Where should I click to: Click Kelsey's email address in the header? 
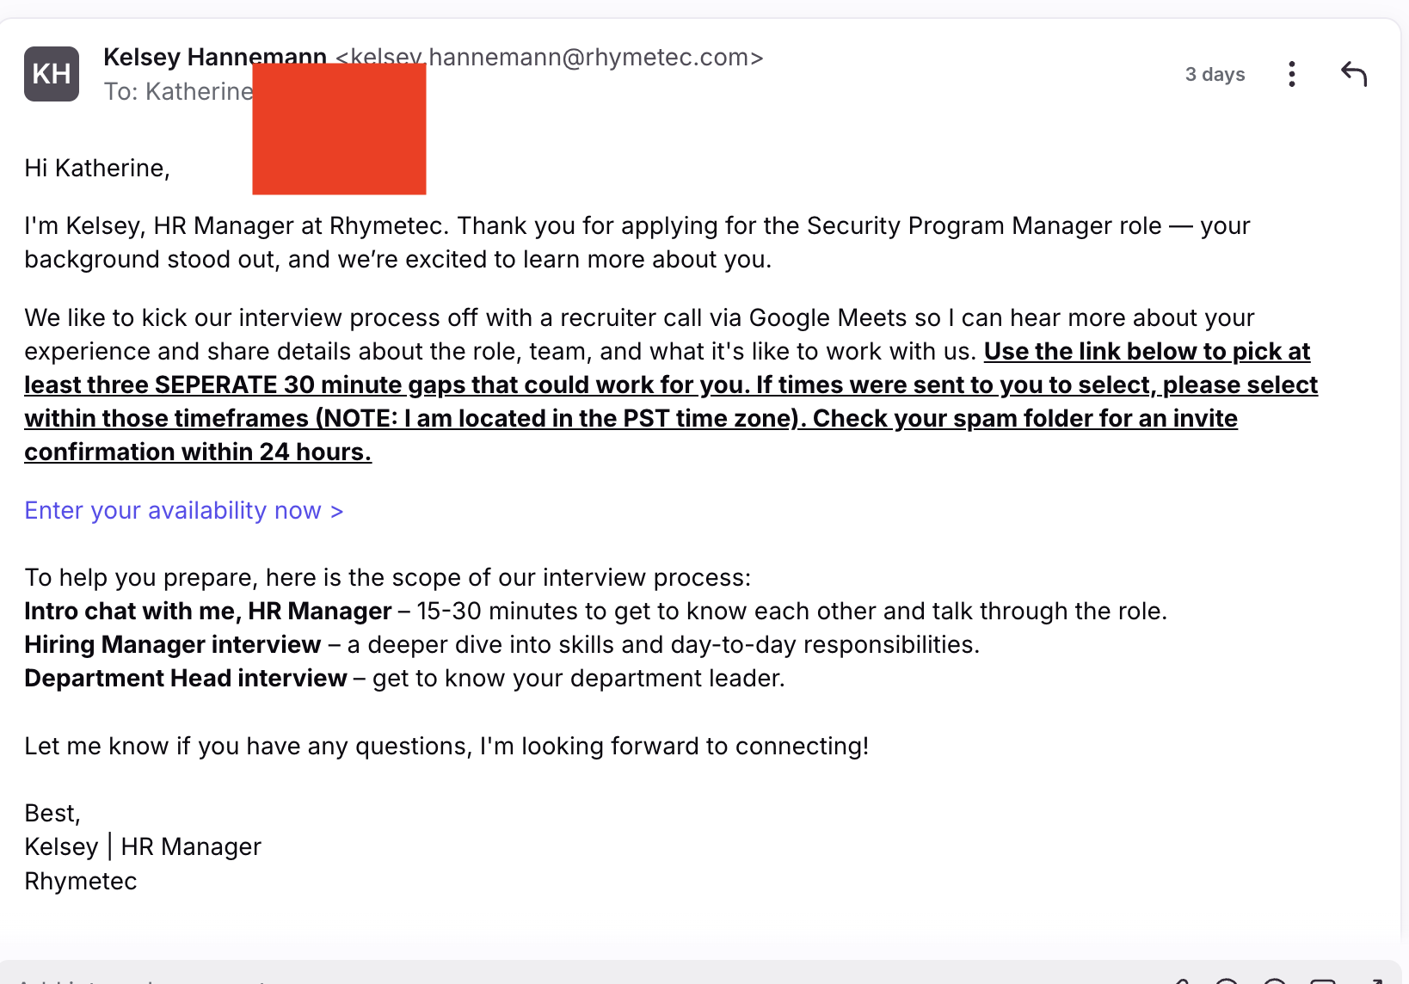click(548, 58)
